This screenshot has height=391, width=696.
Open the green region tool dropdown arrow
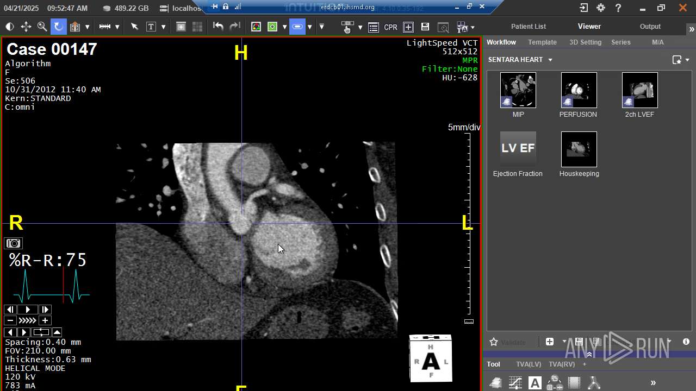(284, 27)
